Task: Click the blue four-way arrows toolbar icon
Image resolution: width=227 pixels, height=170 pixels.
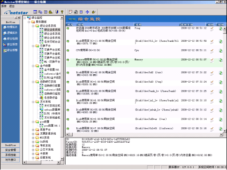Action: point(87,12)
